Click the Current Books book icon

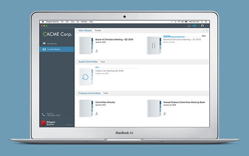point(44,49)
